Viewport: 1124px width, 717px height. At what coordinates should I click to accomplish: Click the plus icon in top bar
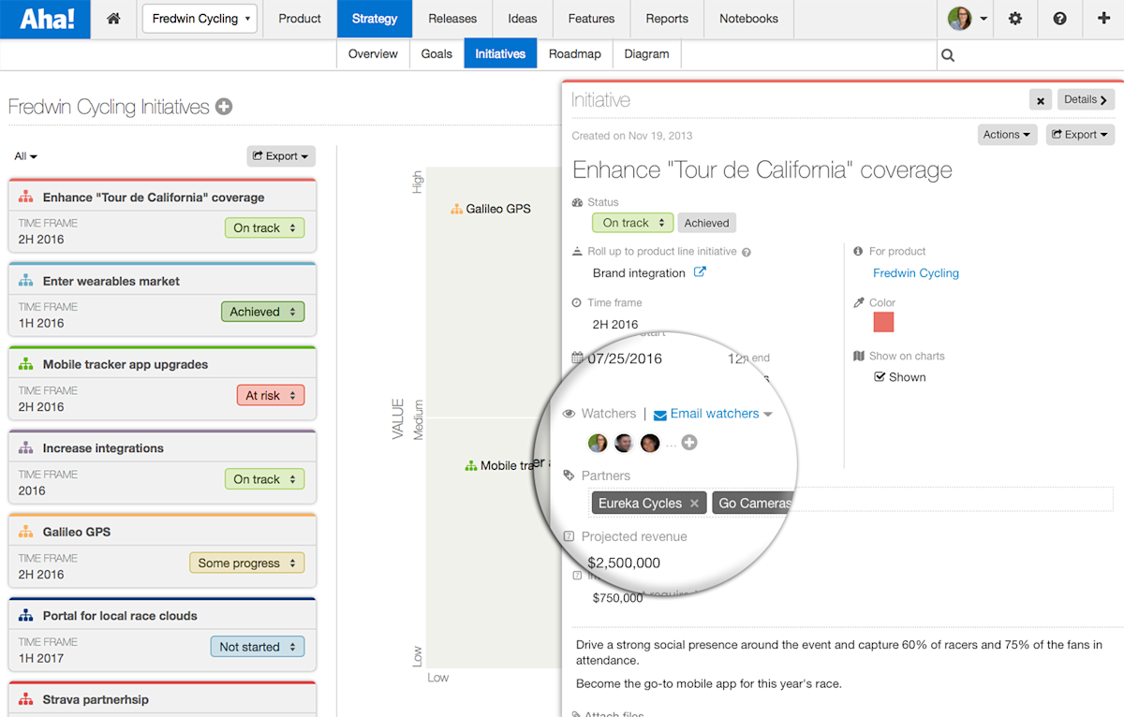point(1103,19)
